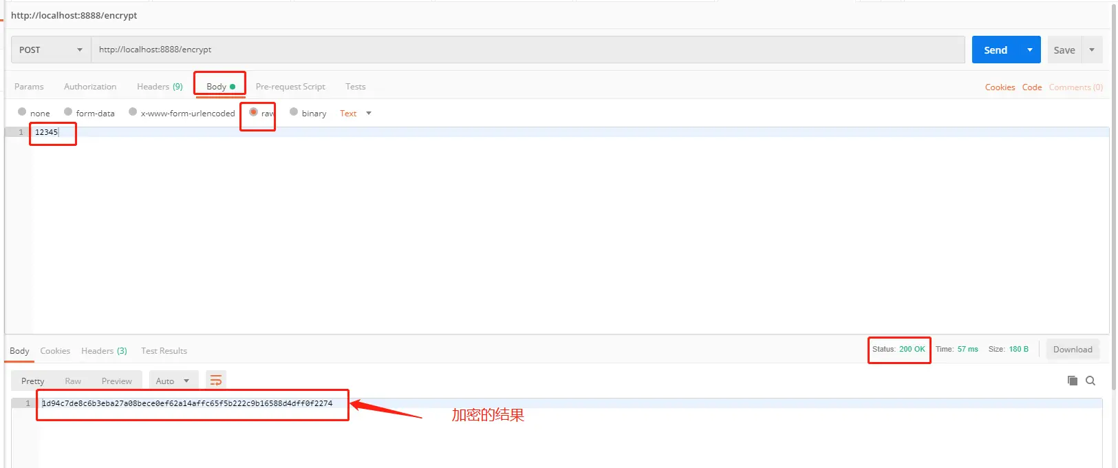Open the Text content type dropdown
1118x468 pixels.
pyautogui.click(x=356, y=114)
